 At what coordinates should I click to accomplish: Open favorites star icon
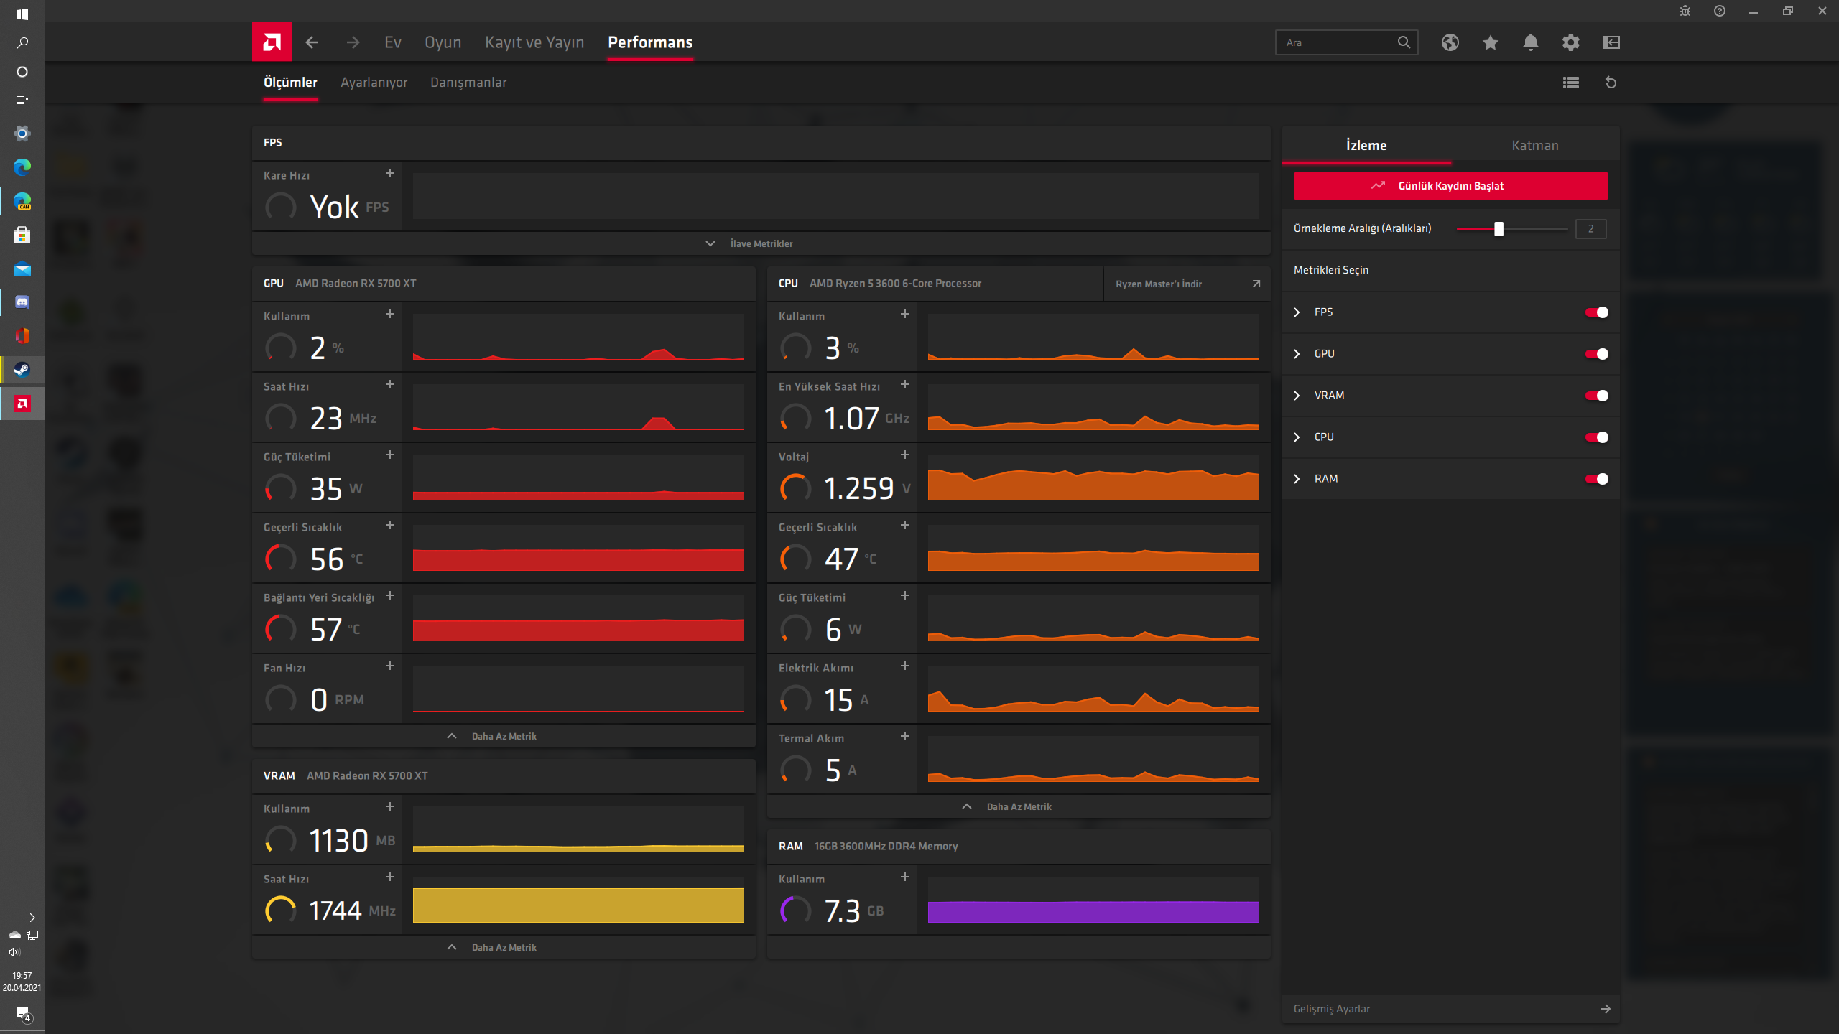pos(1491,42)
